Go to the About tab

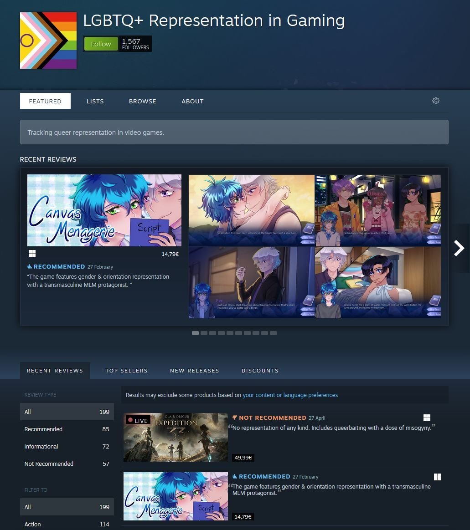pos(192,101)
